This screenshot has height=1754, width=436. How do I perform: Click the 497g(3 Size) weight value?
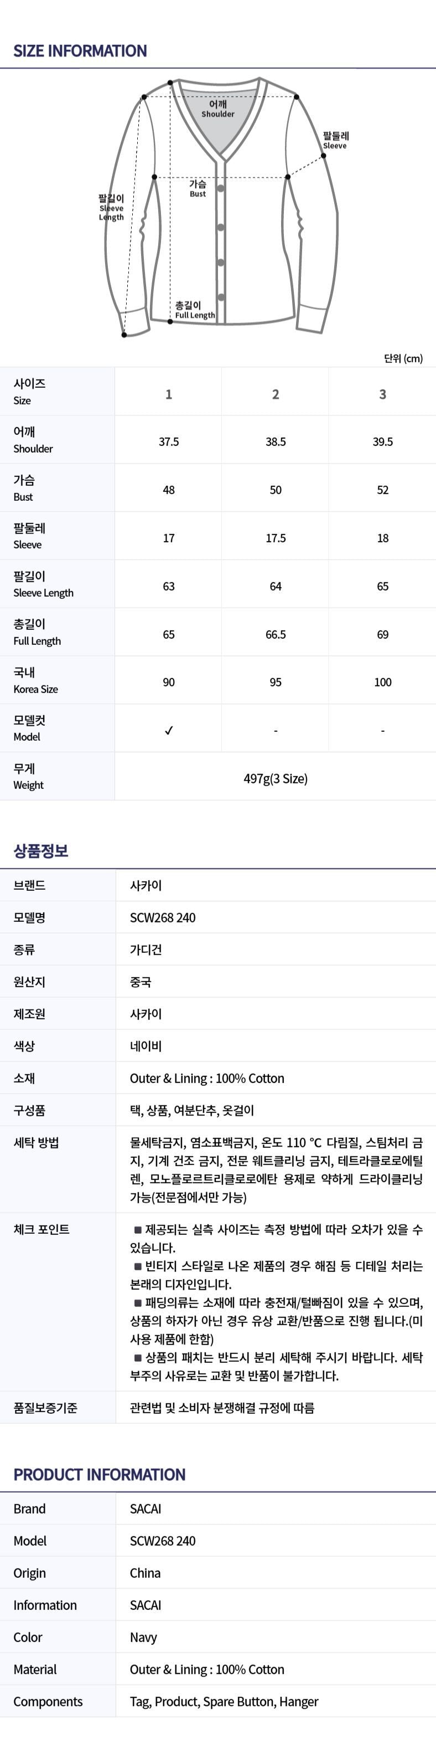[x=276, y=778]
